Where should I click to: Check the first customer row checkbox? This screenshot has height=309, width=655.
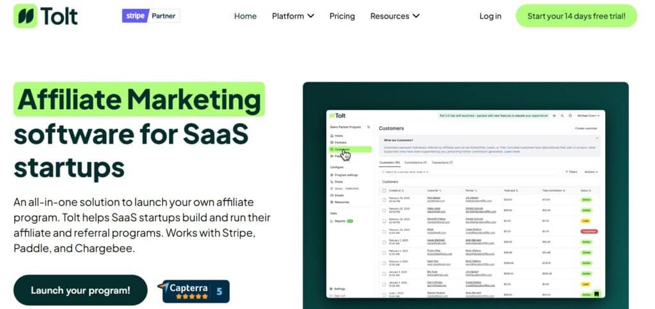tap(384, 200)
